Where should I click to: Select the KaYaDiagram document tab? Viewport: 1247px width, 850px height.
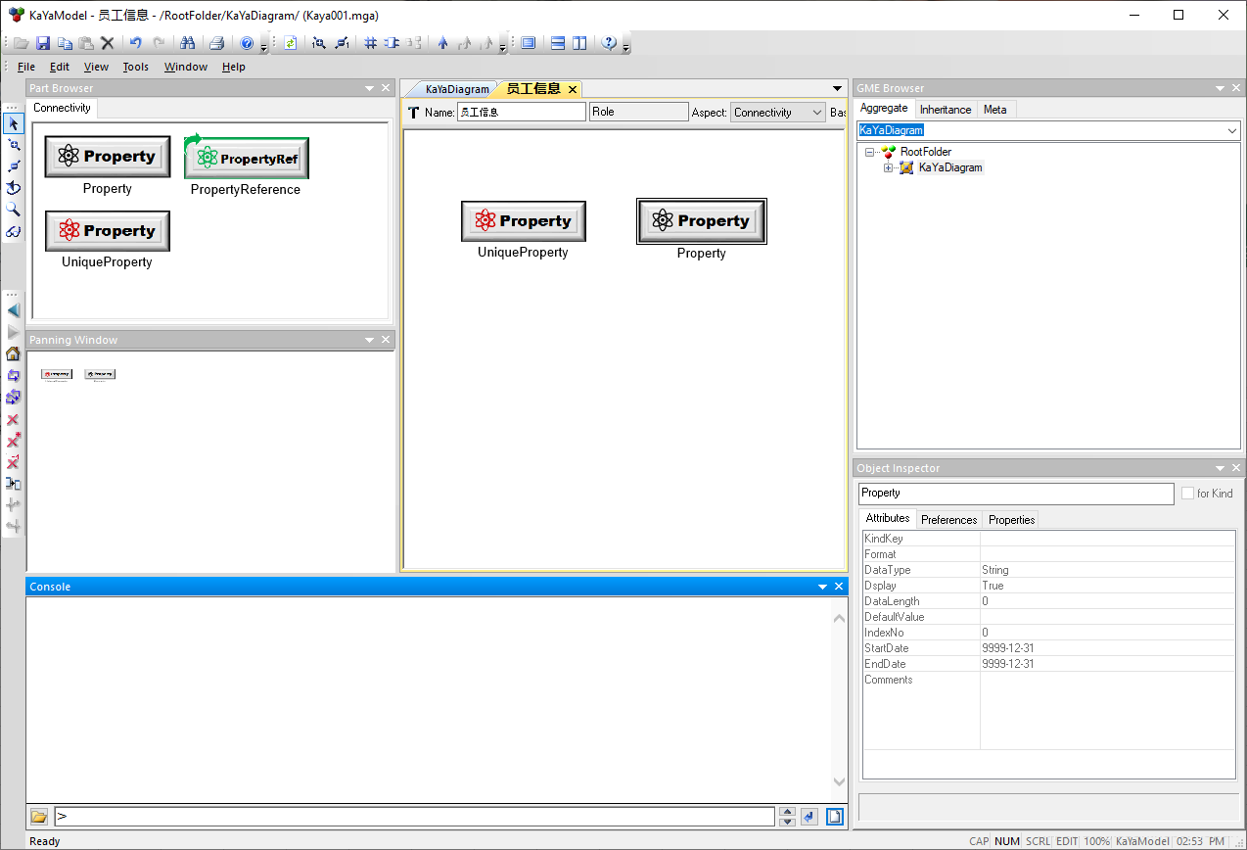point(456,89)
